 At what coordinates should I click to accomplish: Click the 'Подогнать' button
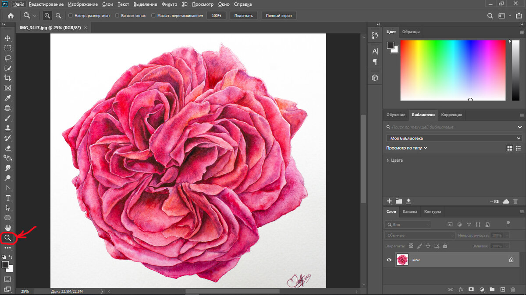(x=244, y=16)
